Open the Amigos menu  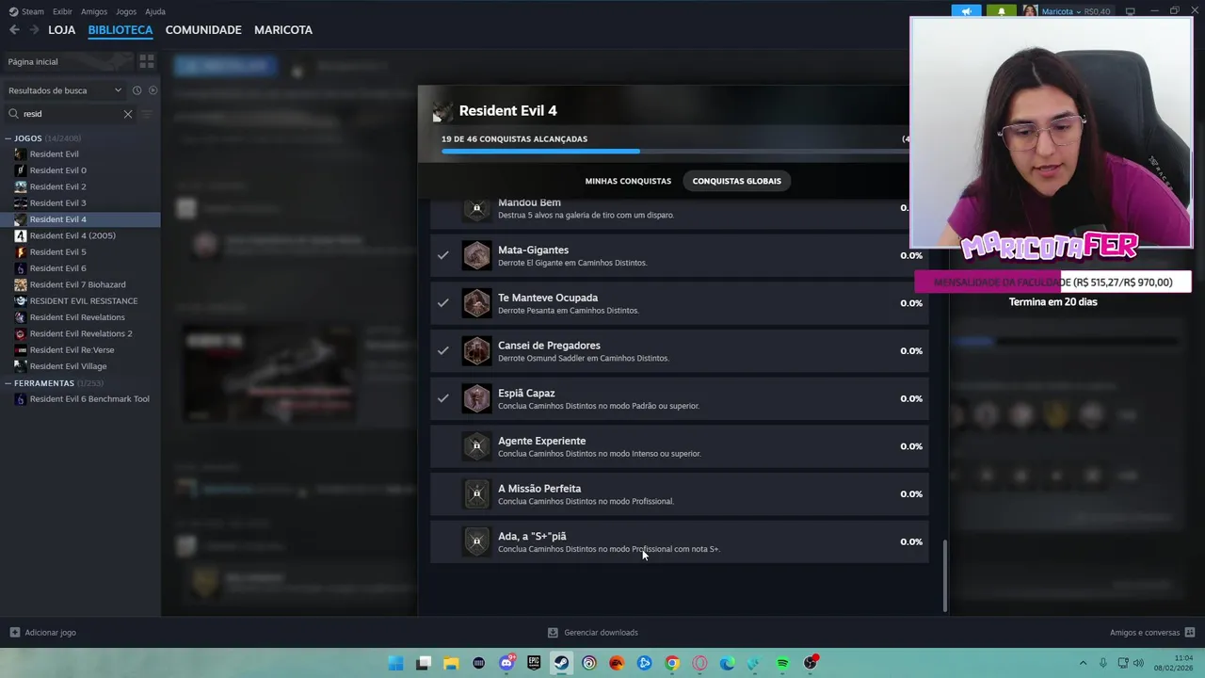point(94,11)
